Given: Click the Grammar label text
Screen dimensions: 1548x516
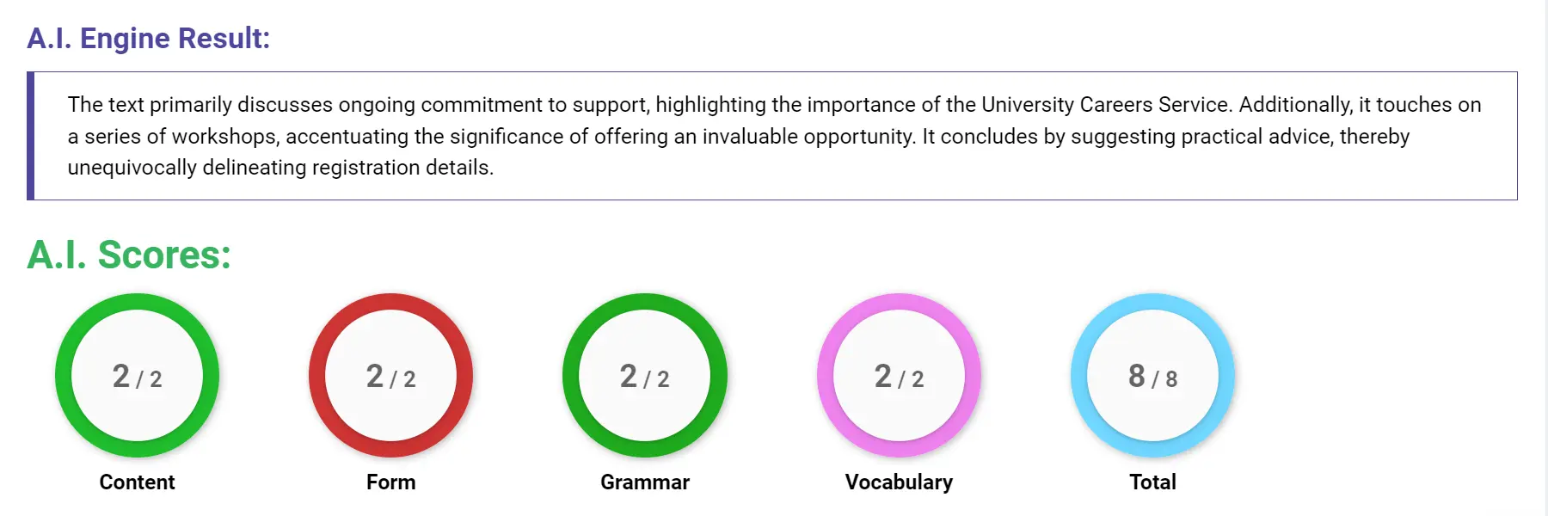Looking at the screenshot, I should (x=645, y=482).
